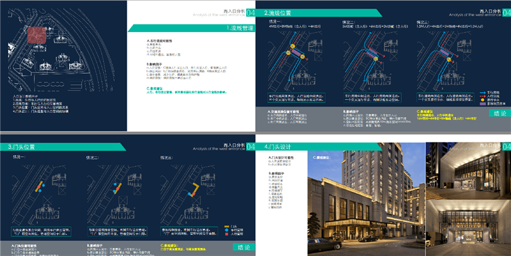Select the large hotel facade photo with parked car
Screen dimensions: 511x256
366,199
